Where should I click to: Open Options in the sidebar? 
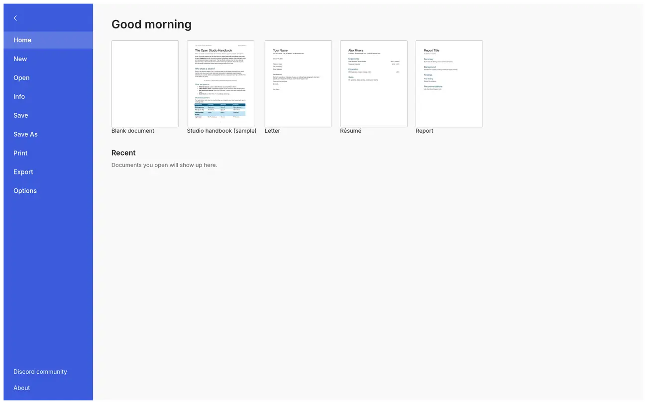pos(48,191)
